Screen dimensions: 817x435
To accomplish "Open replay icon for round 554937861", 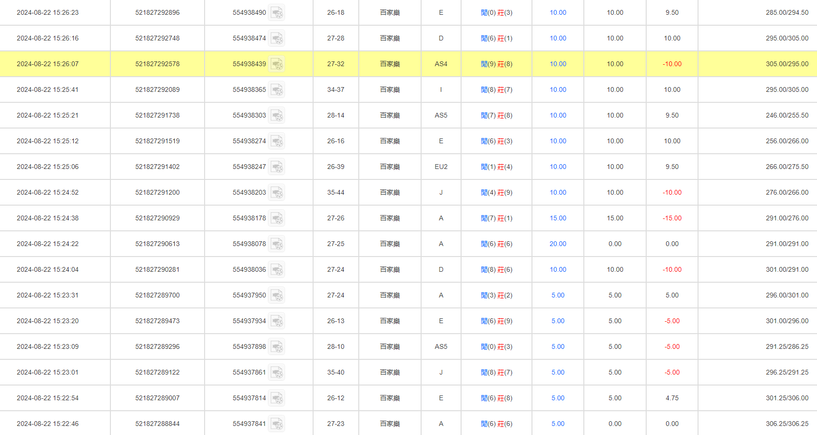I will (276, 373).
